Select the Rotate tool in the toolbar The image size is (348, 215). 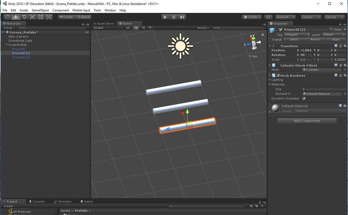coord(24,17)
